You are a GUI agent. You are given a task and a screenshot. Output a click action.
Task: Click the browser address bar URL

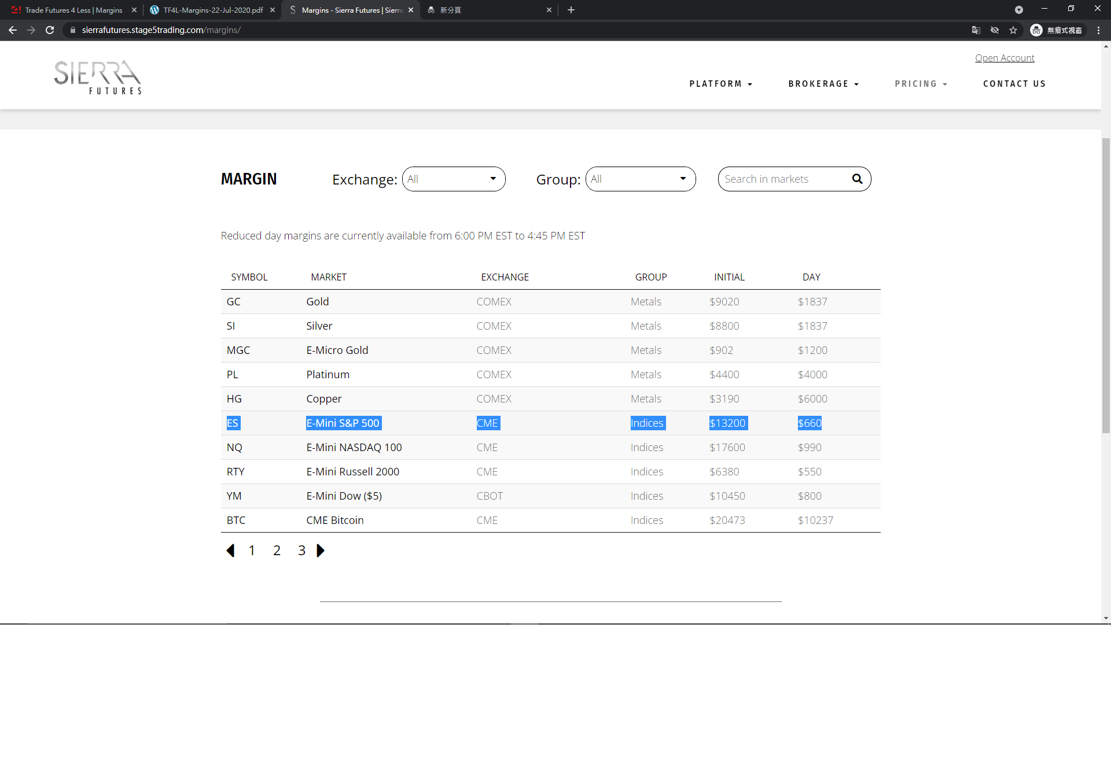[x=161, y=30]
